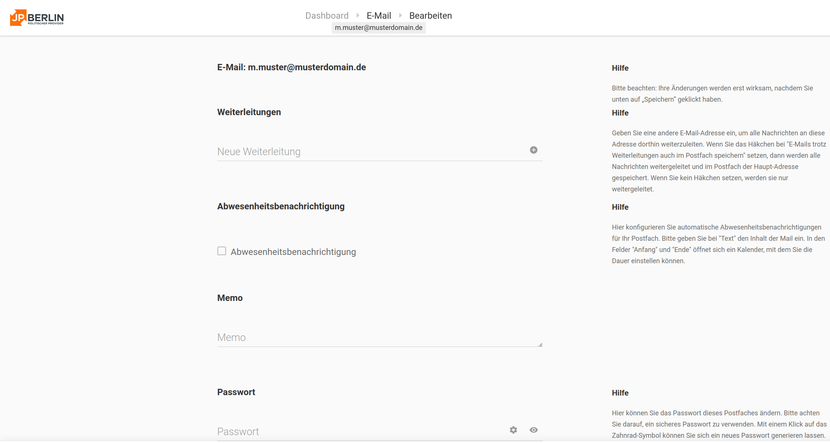
Task: Select Bearbeiten breadcrumb item
Action: 430,16
